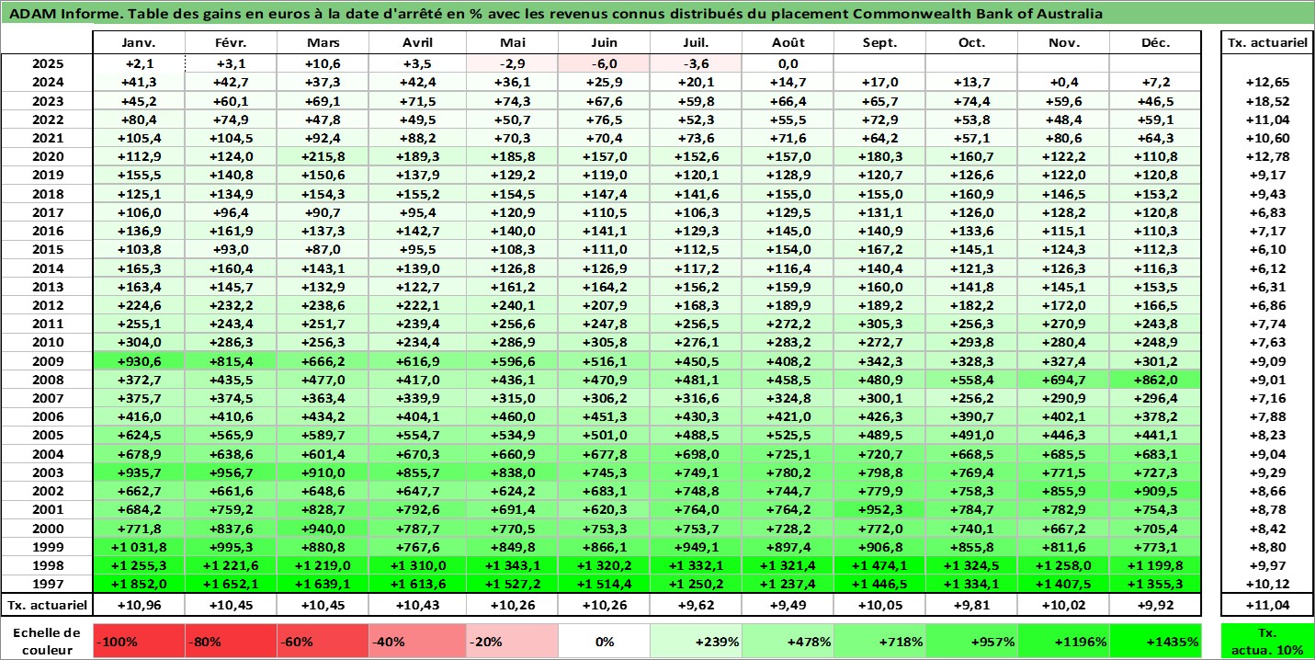Image resolution: width=1315 pixels, height=660 pixels.
Task: Click the -80% red color swatch
Action: 232,642
